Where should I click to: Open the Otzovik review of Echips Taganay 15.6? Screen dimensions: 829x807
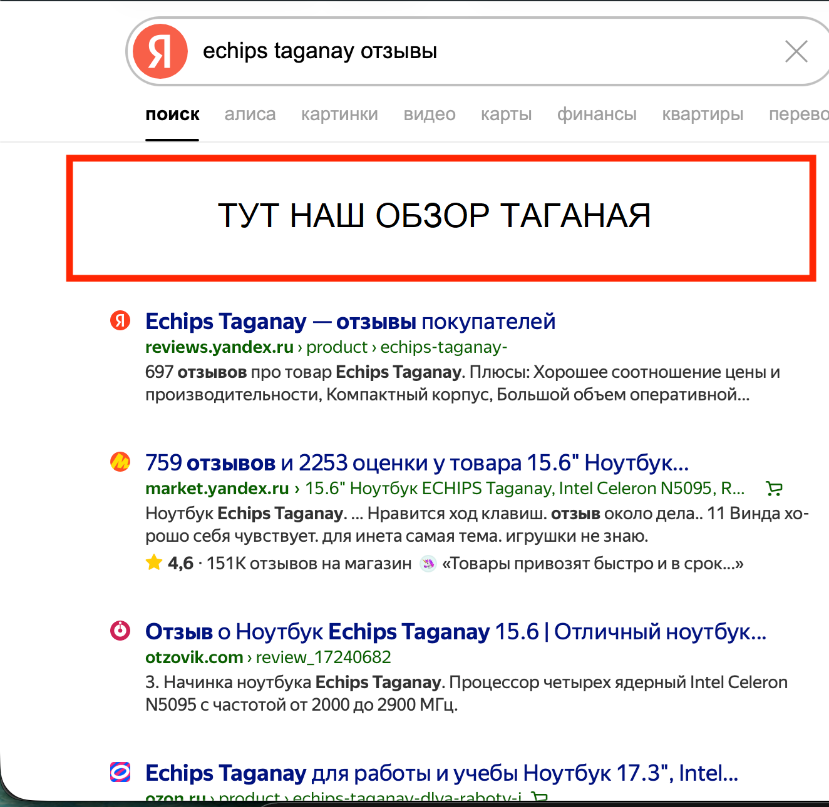pyautogui.click(x=455, y=632)
